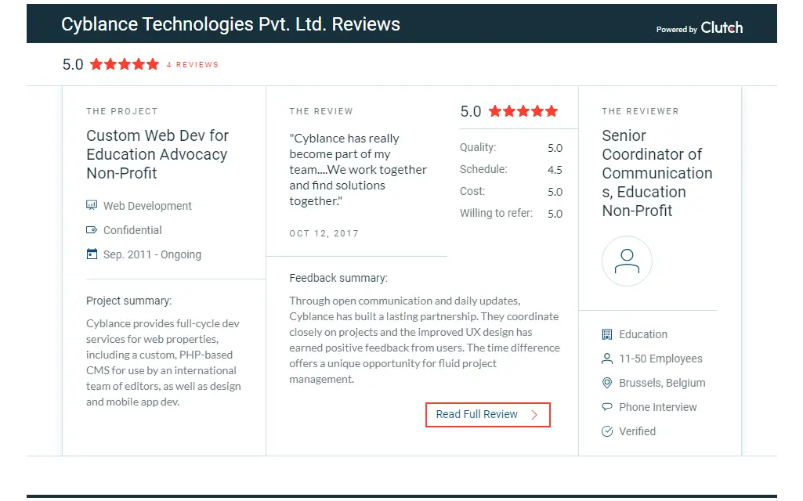Viewport: 803px width, 501px height.
Task: Open the 4 Reviews link
Action: [x=193, y=64]
